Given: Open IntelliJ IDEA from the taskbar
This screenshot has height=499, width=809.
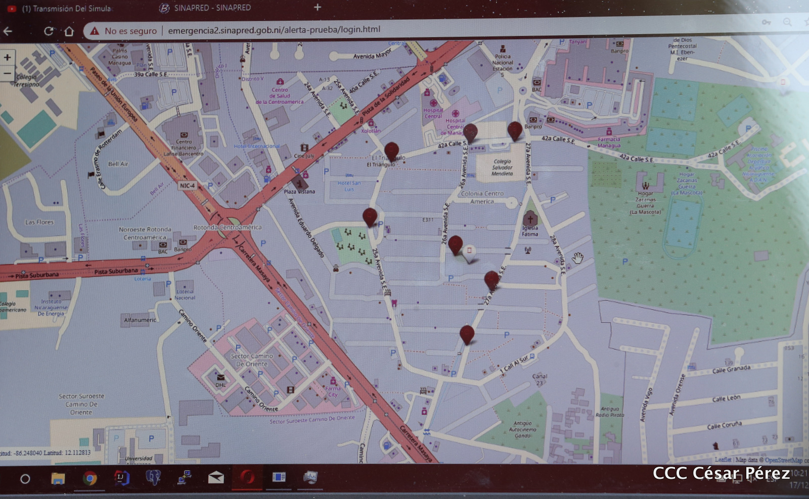Looking at the screenshot, I should pos(121,478).
